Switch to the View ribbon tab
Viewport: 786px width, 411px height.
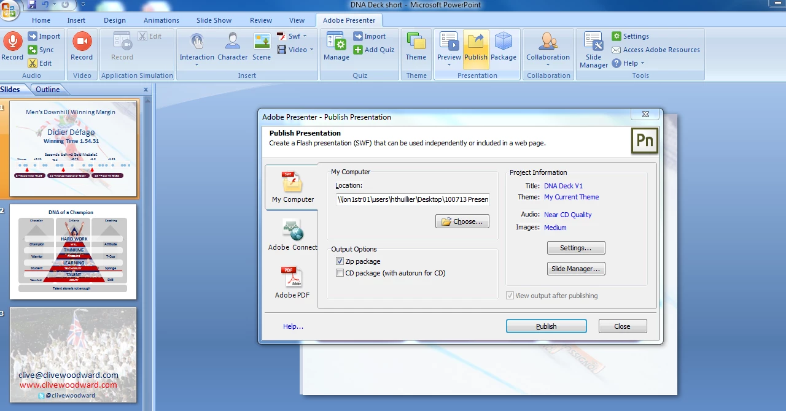(x=297, y=20)
